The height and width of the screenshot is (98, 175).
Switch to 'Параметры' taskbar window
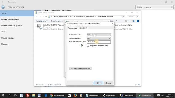110,96
